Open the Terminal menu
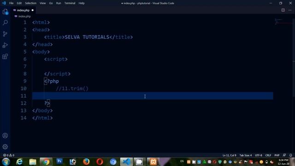295x166 pixels. pyautogui.click(x=70, y=3)
